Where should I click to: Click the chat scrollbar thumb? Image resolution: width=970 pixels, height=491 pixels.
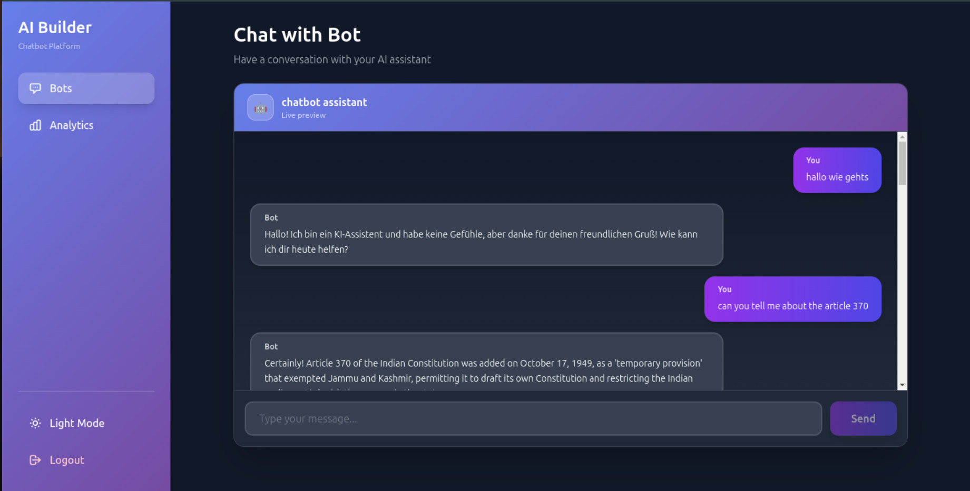(x=902, y=163)
